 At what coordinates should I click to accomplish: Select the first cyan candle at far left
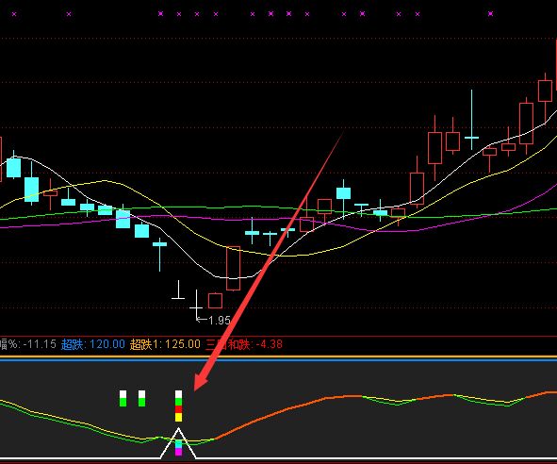[14, 165]
